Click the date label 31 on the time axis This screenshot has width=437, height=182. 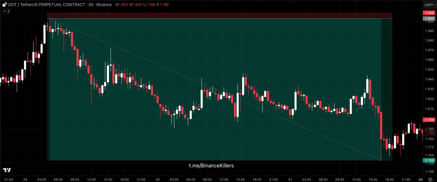coord(290,179)
